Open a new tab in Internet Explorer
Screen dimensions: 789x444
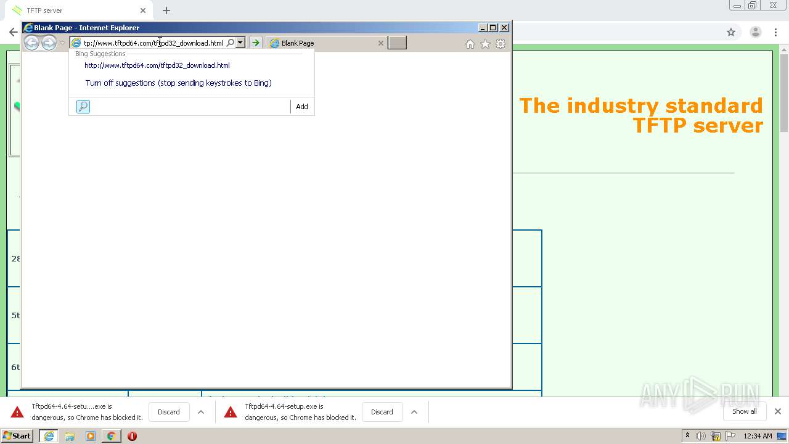[x=397, y=43]
